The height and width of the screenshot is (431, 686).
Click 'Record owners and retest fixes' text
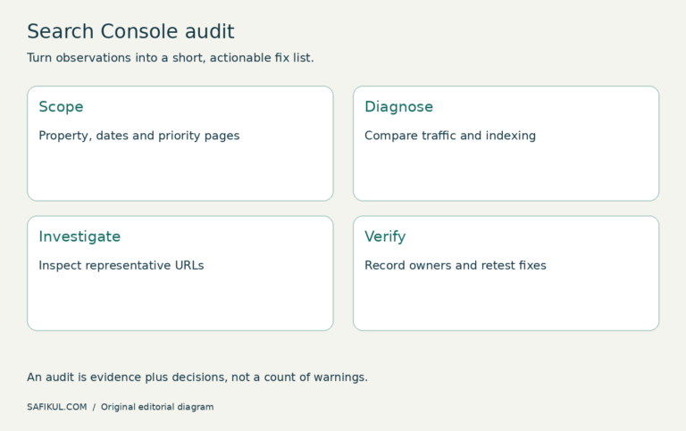pos(456,265)
